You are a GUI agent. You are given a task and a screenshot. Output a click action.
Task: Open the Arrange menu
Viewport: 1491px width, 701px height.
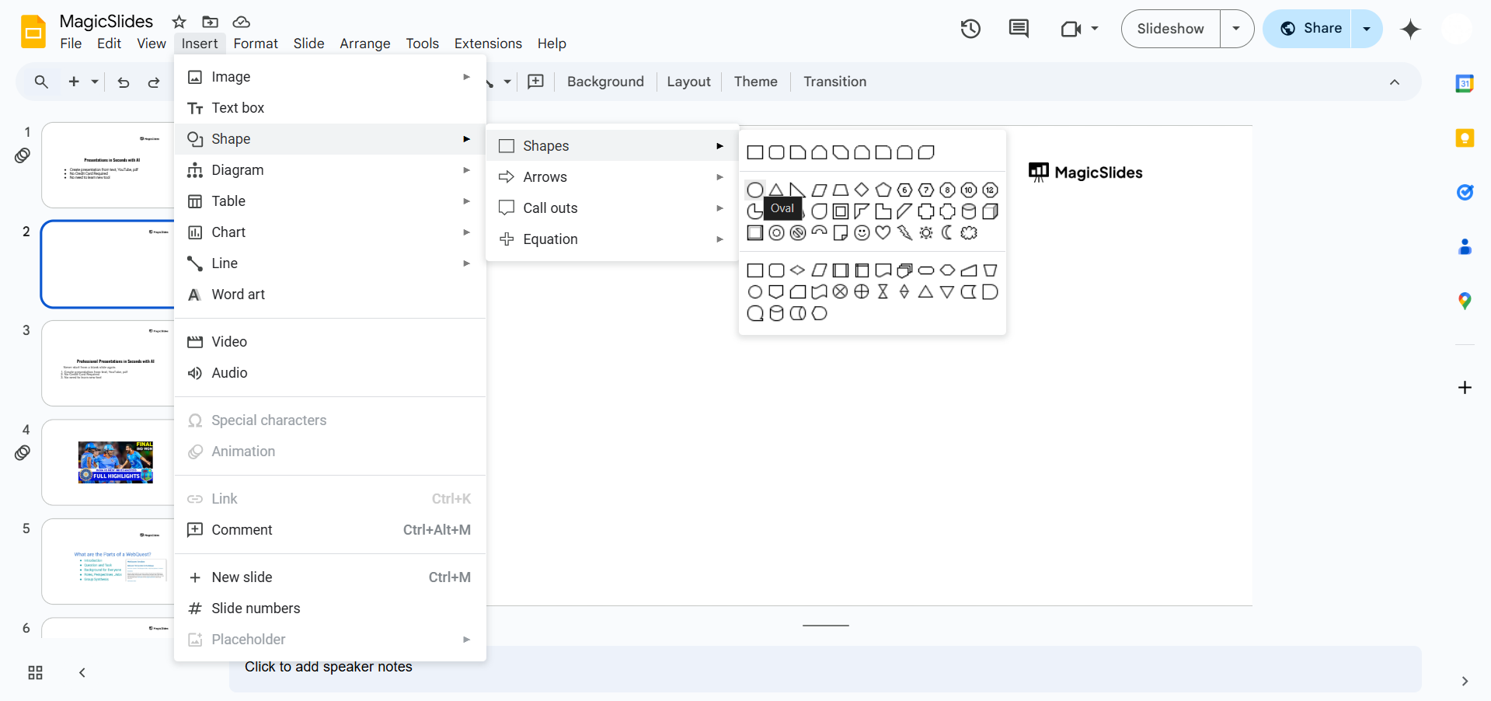[365, 44]
